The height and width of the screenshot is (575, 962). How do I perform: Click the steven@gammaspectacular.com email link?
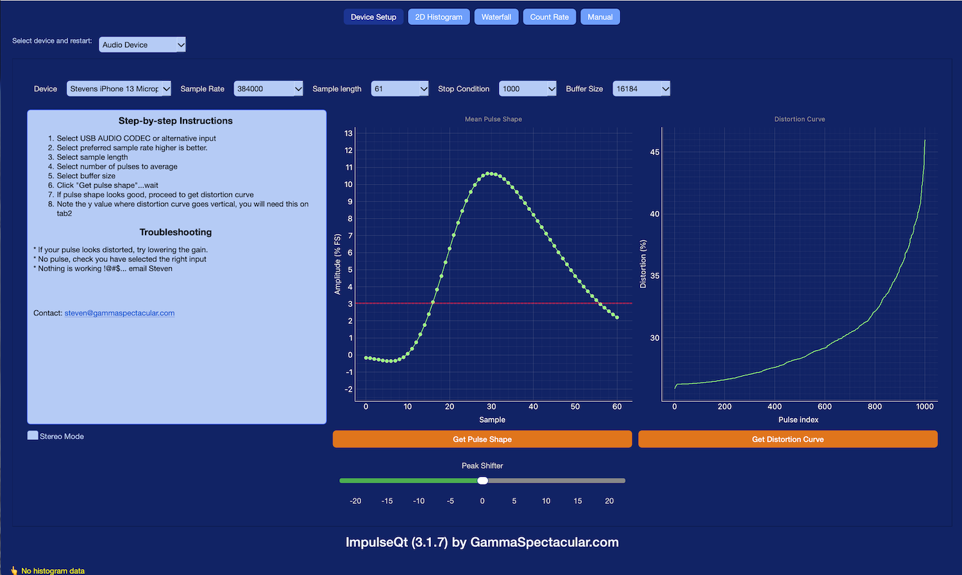tap(119, 313)
